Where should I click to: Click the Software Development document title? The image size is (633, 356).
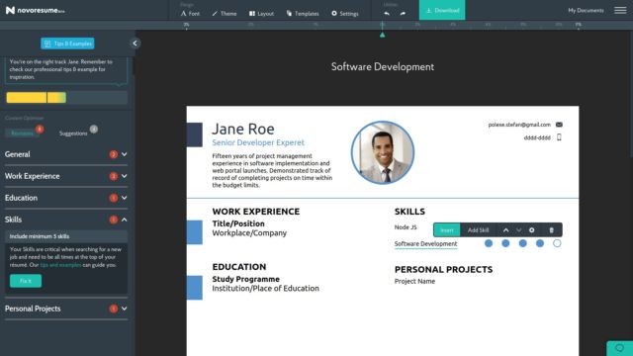coord(383,66)
